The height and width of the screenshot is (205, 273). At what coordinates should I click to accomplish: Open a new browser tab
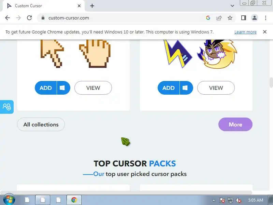pyautogui.click(x=92, y=6)
